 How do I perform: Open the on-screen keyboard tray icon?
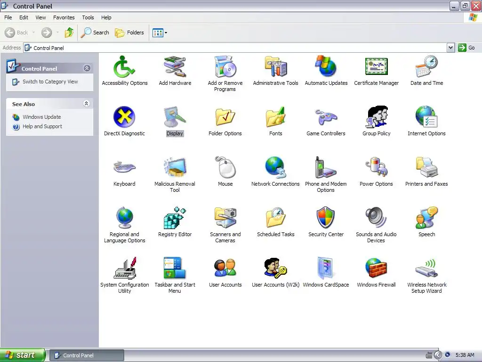pos(429,355)
